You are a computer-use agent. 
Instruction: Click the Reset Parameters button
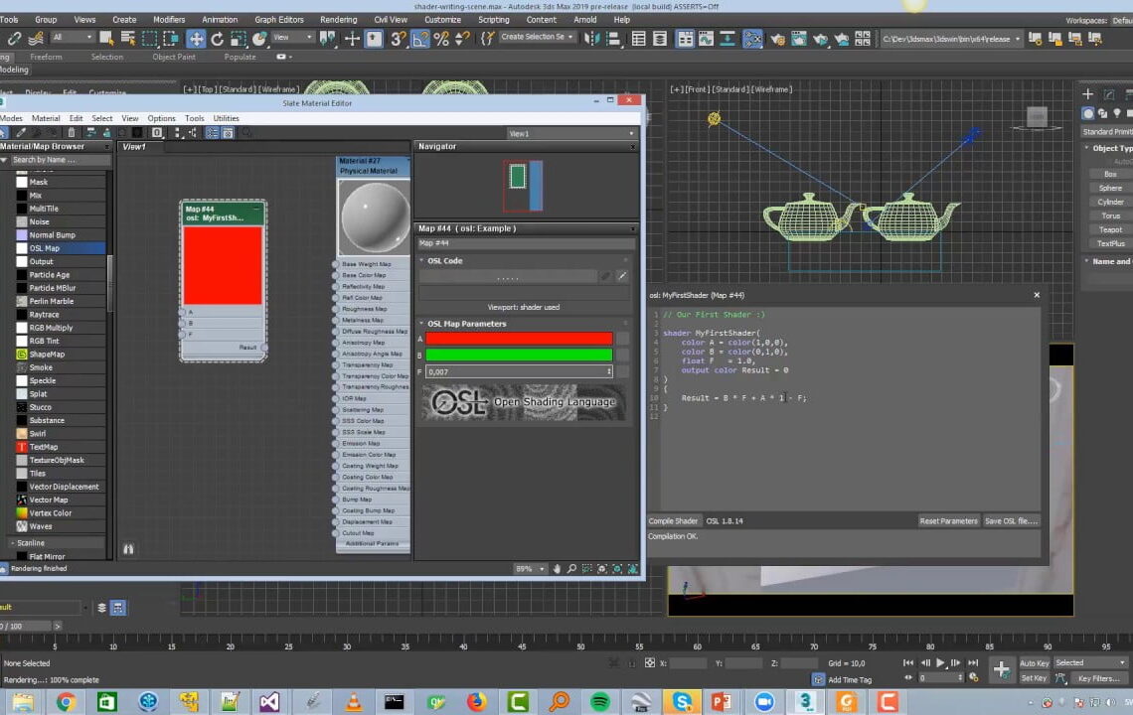(x=948, y=520)
